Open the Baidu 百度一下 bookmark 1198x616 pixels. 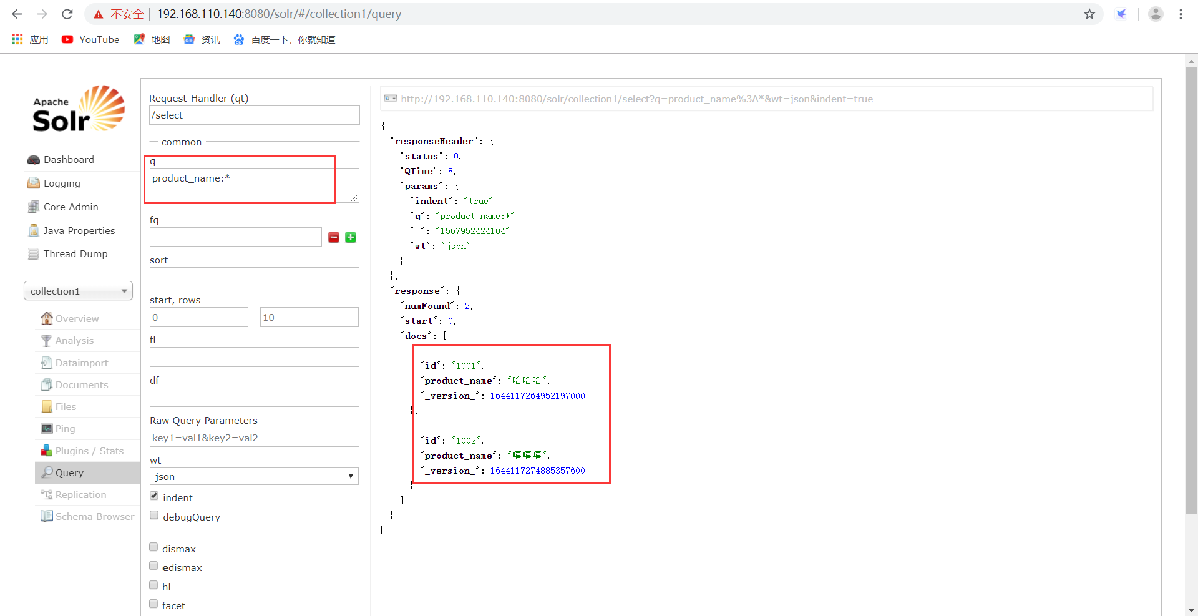285,39
